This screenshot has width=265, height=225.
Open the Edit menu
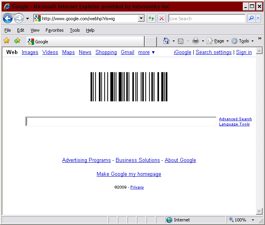pos(21,30)
